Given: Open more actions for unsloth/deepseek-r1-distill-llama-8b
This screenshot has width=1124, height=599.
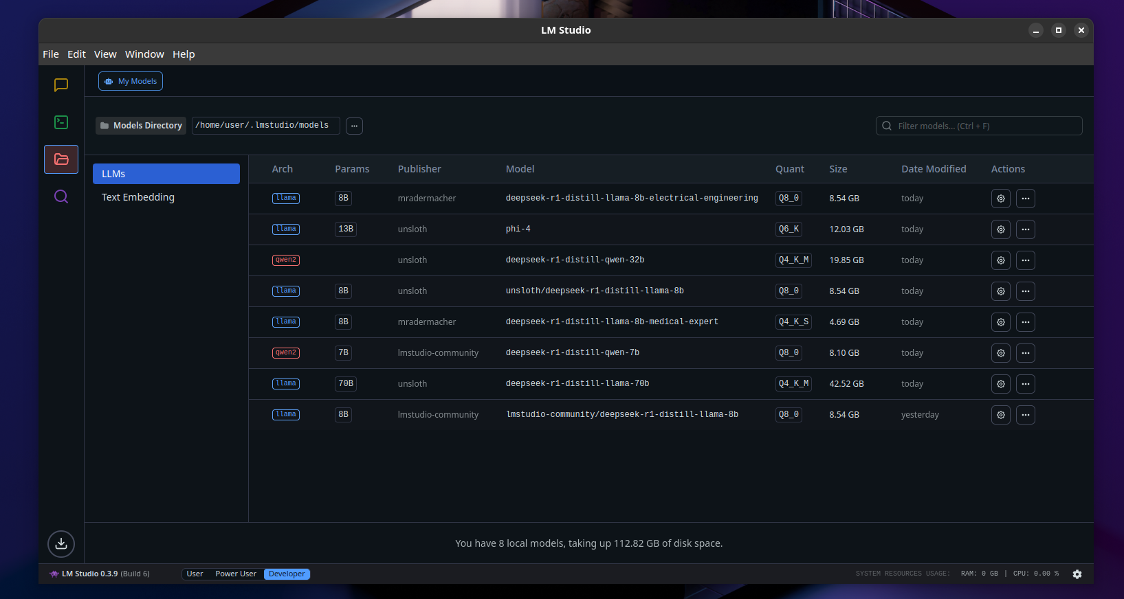Looking at the screenshot, I should point(1026,291).
